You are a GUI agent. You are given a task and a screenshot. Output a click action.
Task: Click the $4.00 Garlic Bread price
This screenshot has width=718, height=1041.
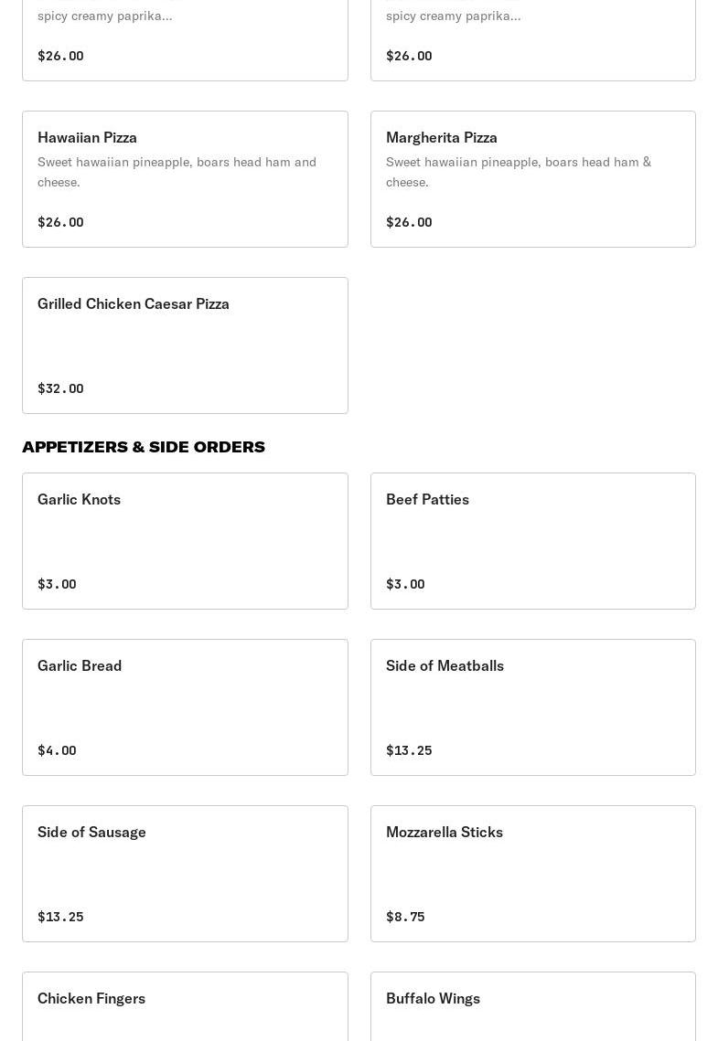[x=57, y=750]
